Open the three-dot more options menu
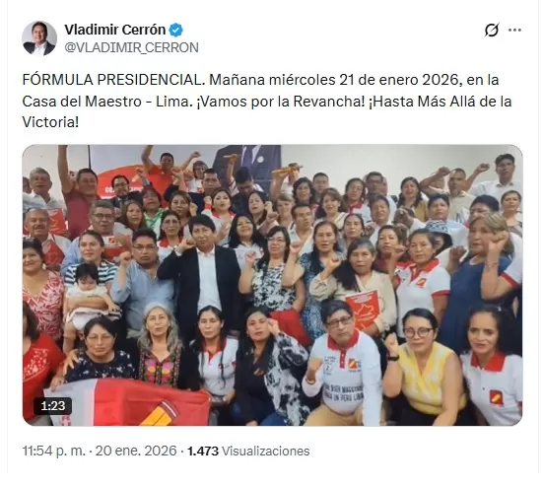Image resolution: width=543 pixels, height=487 pixels. pos(514,31)
